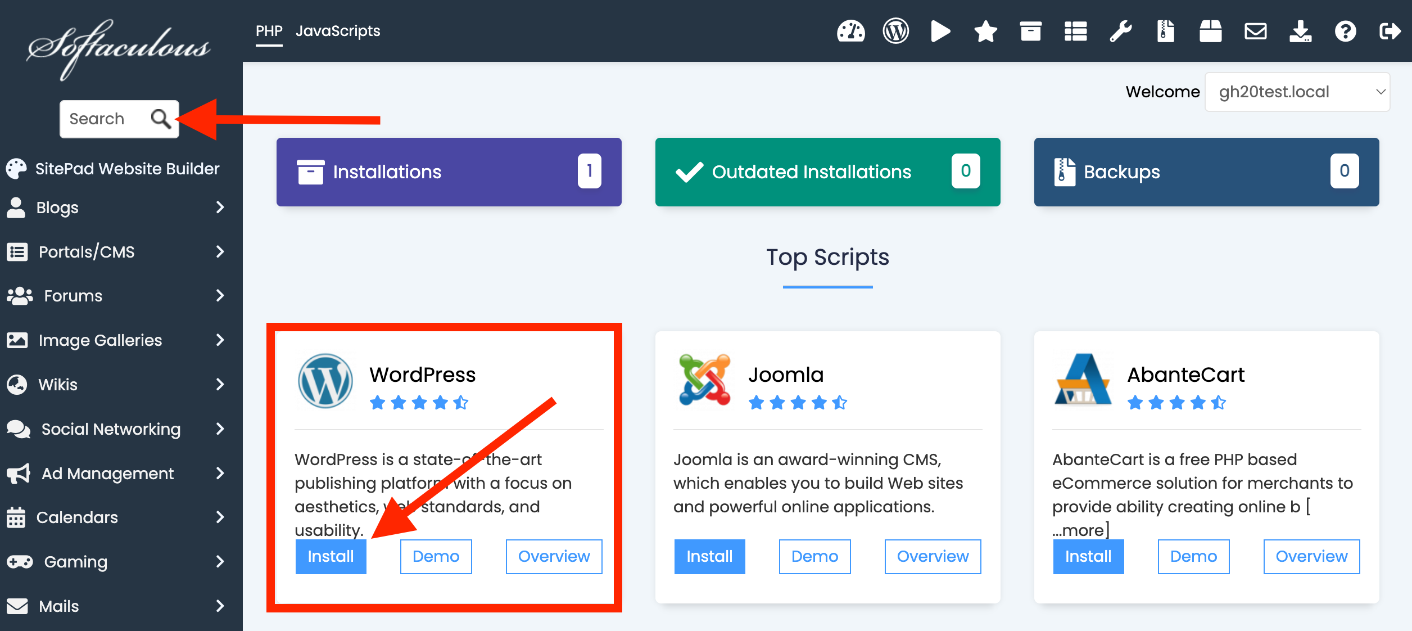Click the dashboard speedometer icon
This screenshot has width=1412, height=631.
(850, 31)
